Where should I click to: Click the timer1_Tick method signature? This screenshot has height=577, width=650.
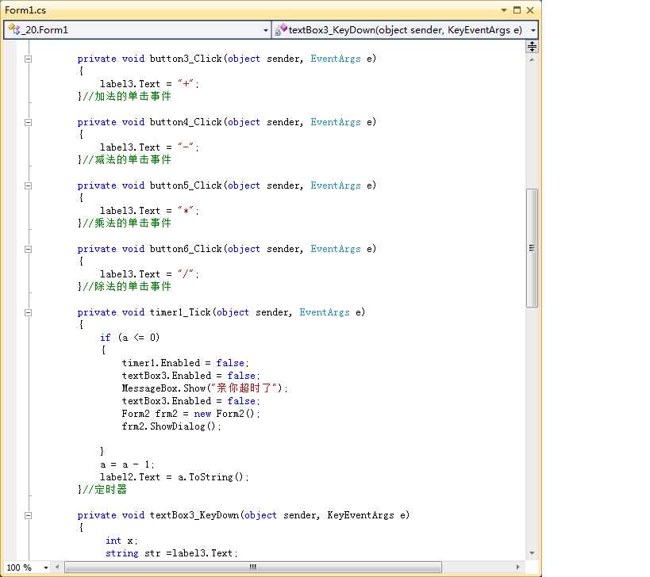221,312
